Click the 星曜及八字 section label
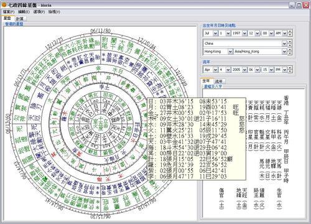Image resolution: width=311 pixels, height=224 pixels. [x=213, y=86]
